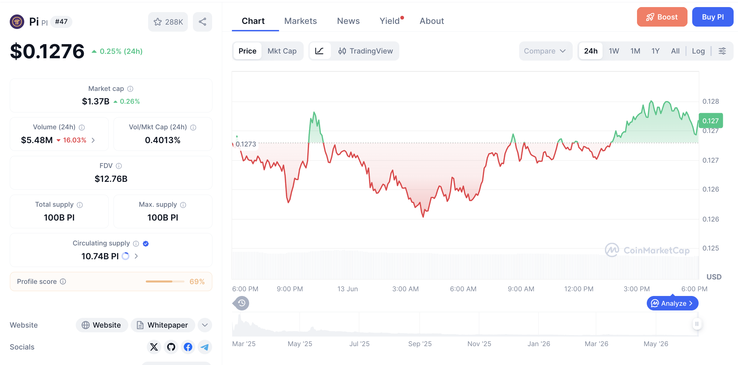Click the circulating supply progress ring
Screen dimensions: 738x365
126,256
